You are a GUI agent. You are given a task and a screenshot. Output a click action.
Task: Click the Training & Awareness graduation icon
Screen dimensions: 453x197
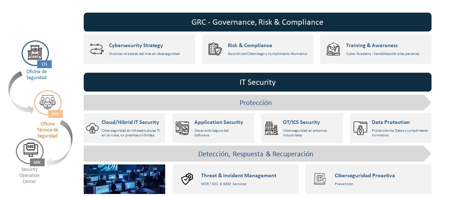pyautogui.click(x=333, y=49)
